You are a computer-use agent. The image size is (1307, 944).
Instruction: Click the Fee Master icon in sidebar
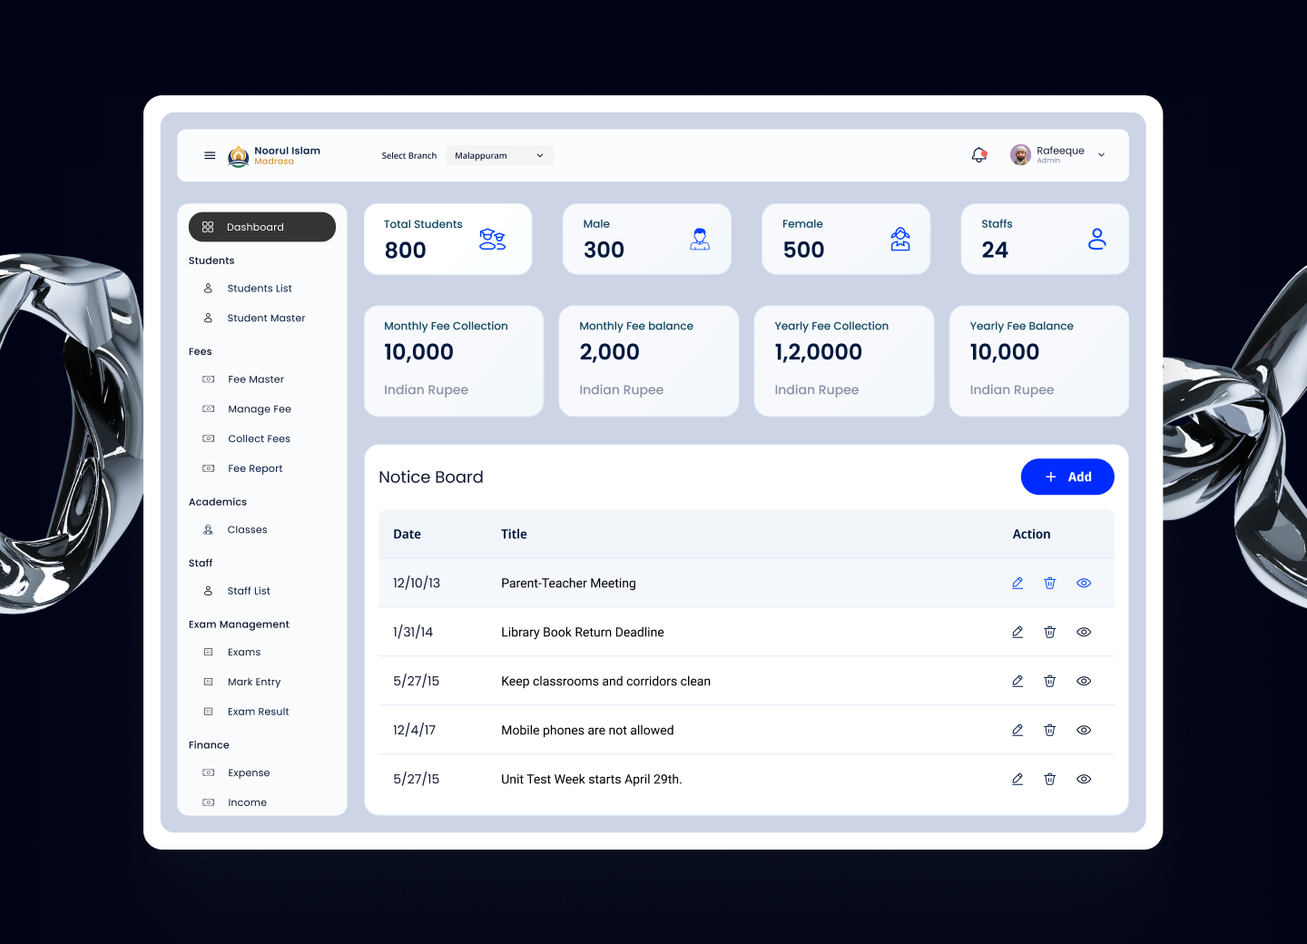[208, 379]
